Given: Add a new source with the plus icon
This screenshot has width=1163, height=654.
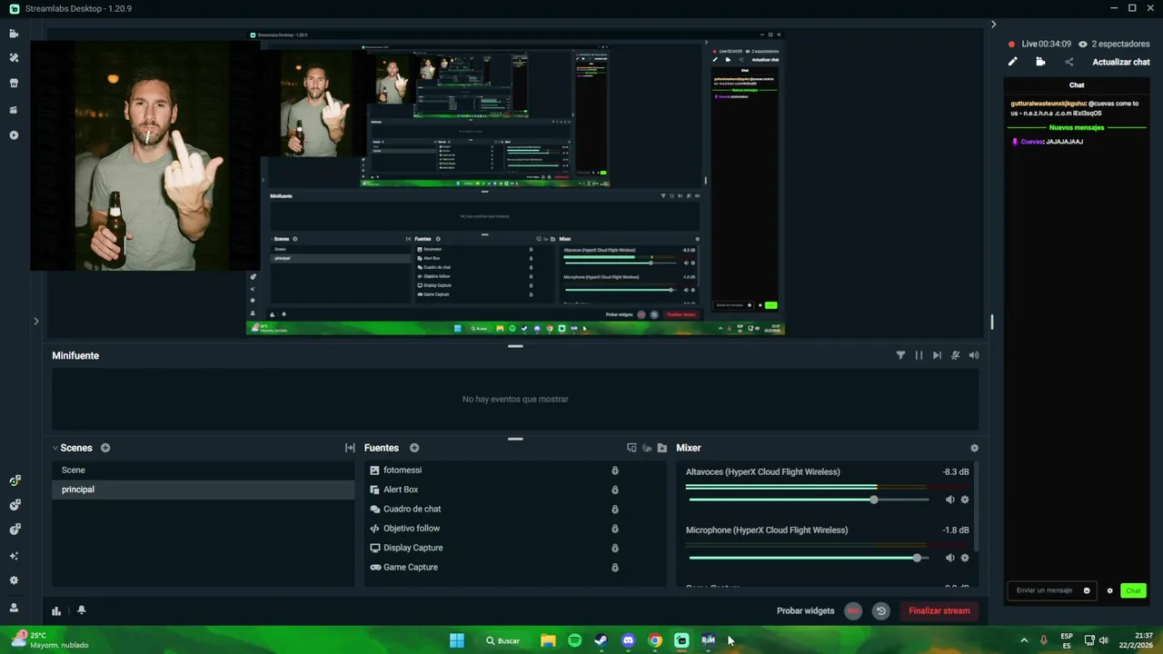Looking at the screenshot, I should (x=414, y=448).
